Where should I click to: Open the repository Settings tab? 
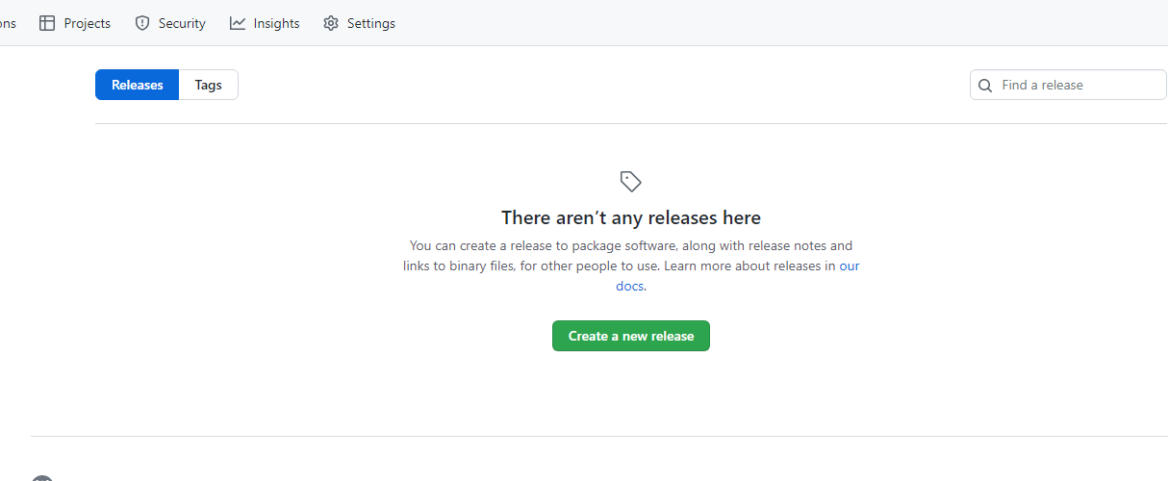(370, 23)
